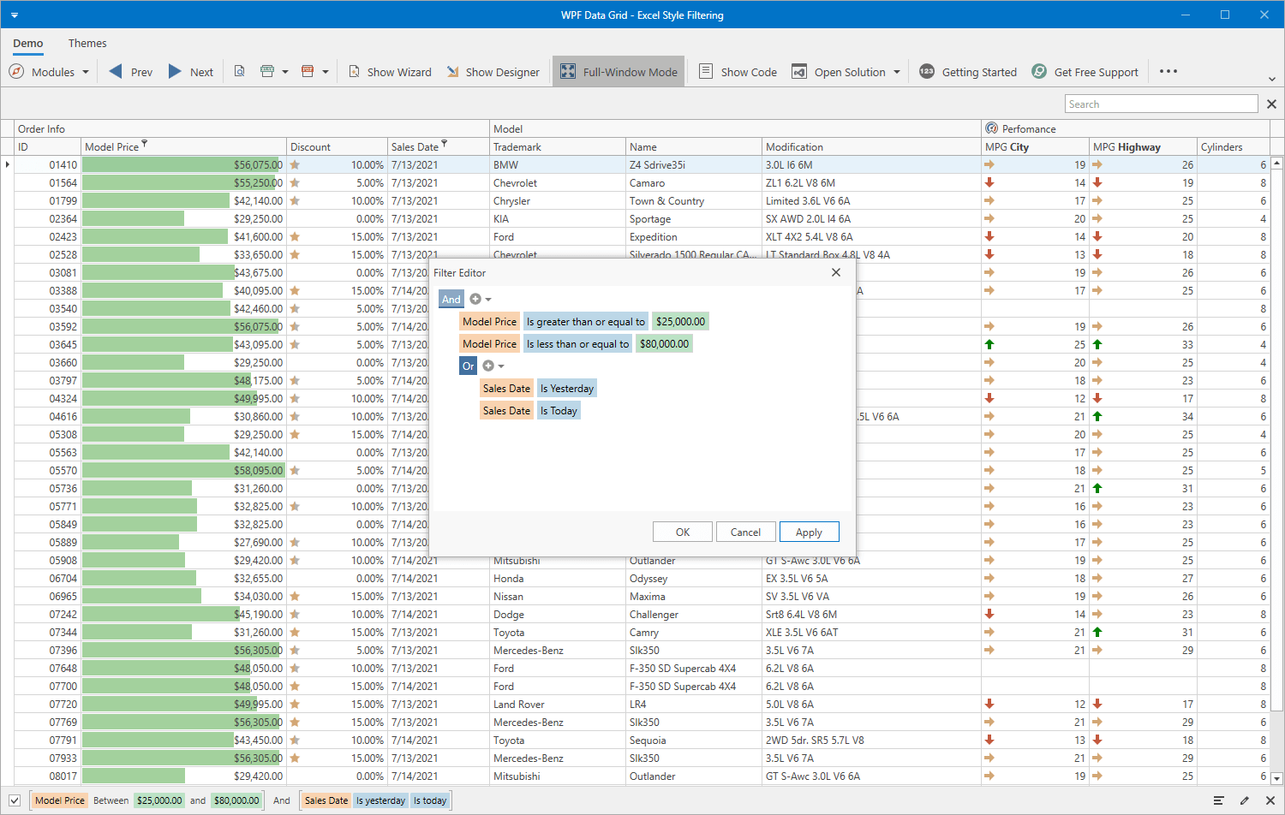Toggle Full-Window Mode
Viewport: 1285px width, 815px height.
point(619,72)
